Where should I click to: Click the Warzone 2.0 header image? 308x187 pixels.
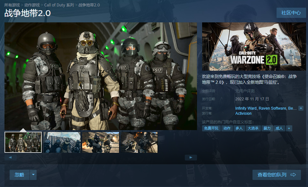coord(254,46)
